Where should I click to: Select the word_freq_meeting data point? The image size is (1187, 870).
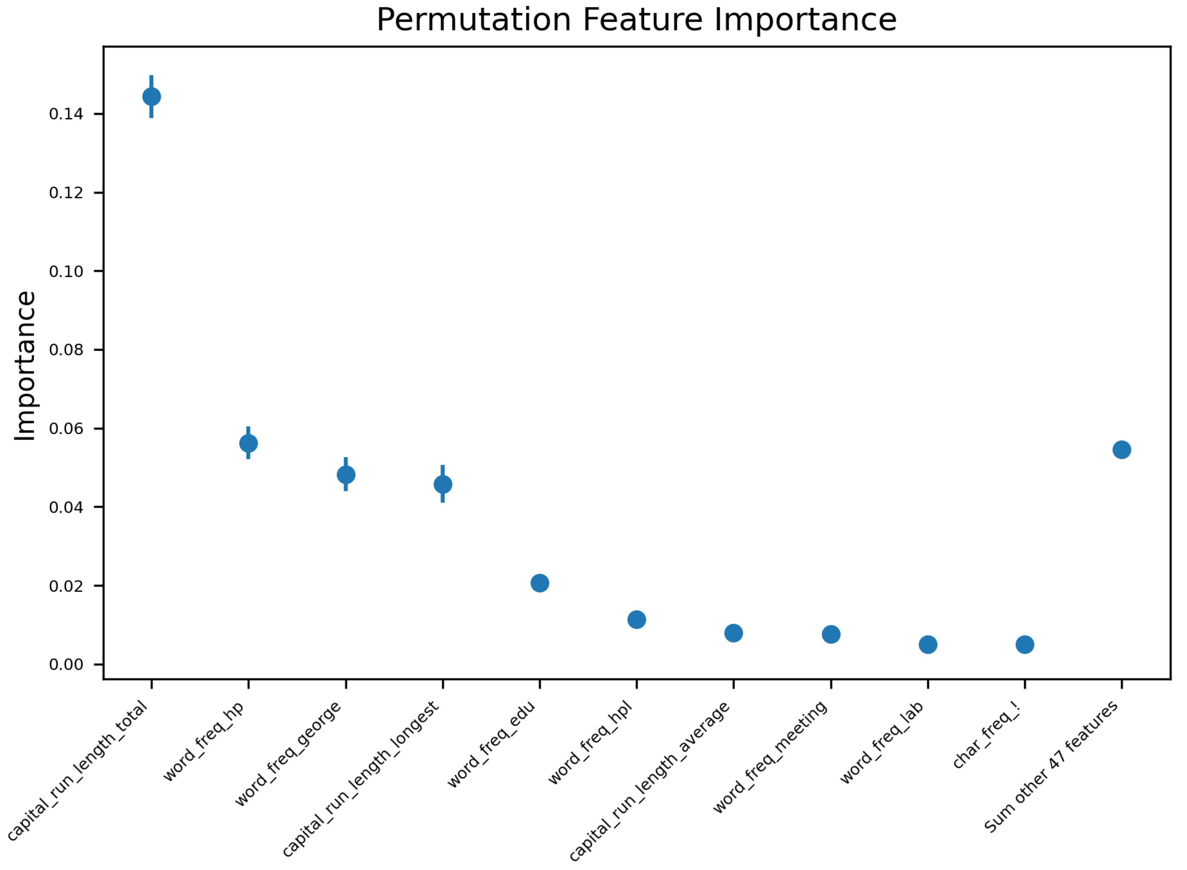point(831,635)
